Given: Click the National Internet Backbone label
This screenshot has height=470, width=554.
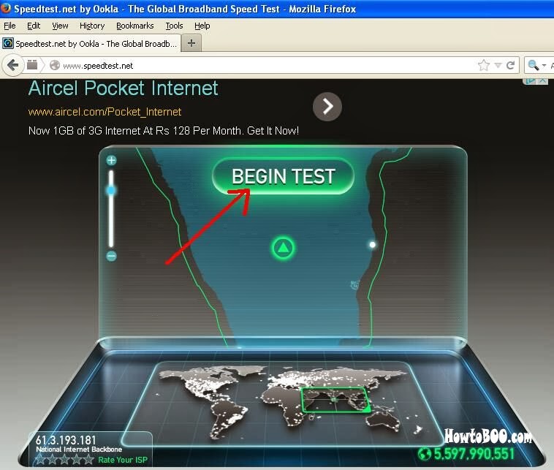Looking at the screenshot, I should pos(79,449).
